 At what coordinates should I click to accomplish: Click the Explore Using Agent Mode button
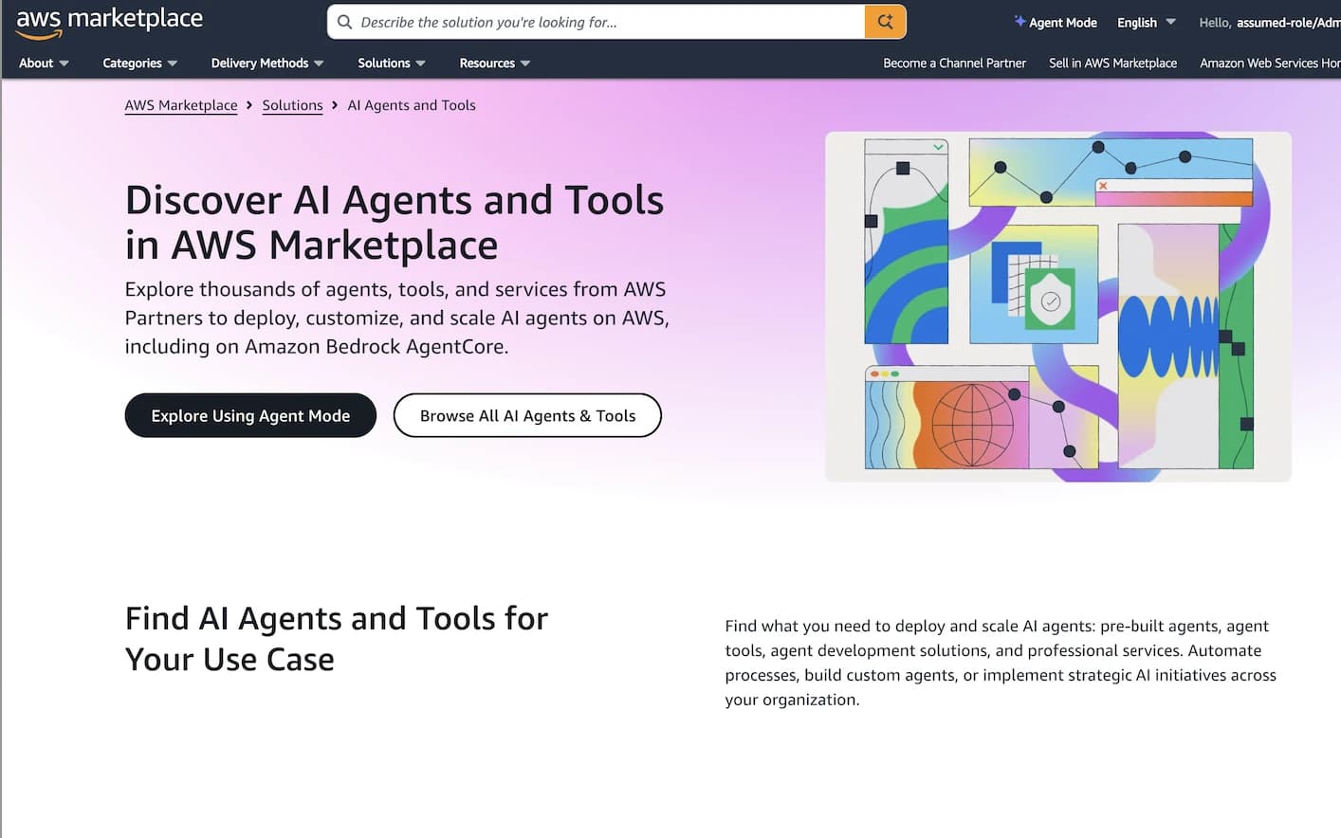pos(250,415)
